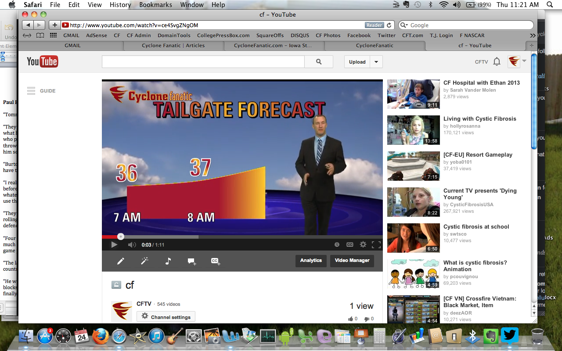Click the dislike thumbs-down icon

tap(367, 319)
